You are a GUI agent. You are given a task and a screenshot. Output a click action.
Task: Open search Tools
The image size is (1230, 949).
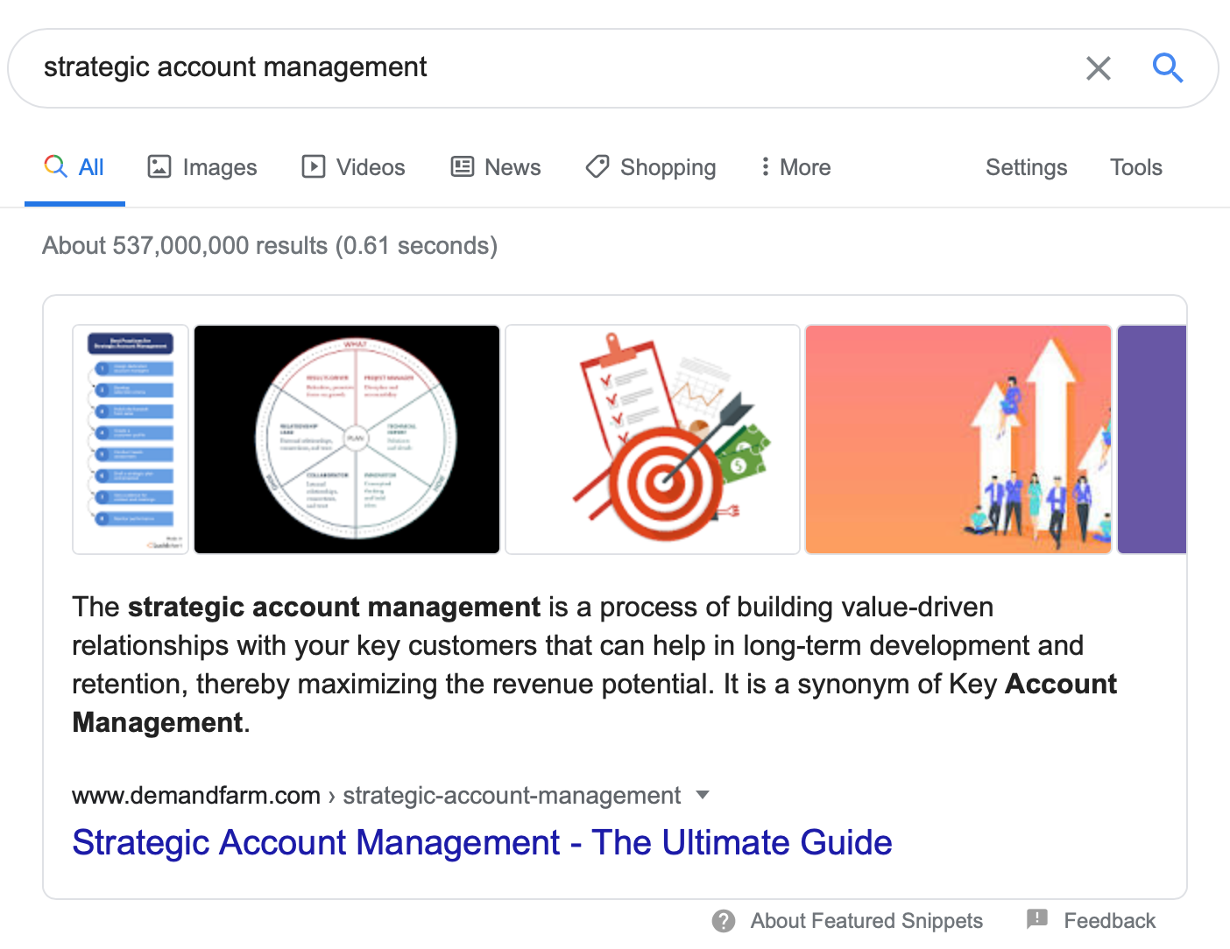coord(1135,167)
